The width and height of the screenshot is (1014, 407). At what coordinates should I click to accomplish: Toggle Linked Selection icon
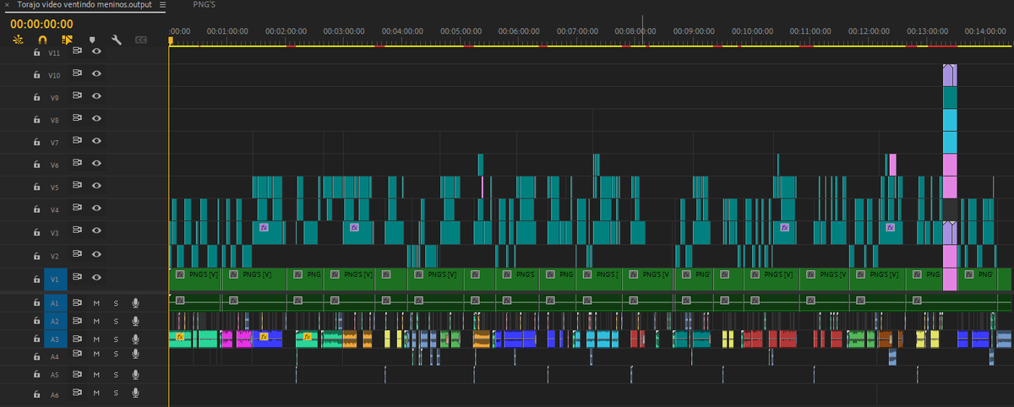tap(68, 39)
